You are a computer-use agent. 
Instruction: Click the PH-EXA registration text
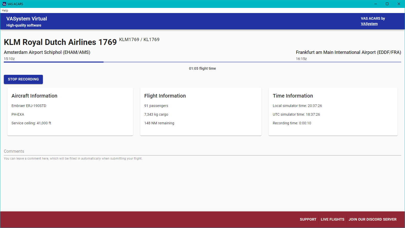click(x=18, y=114)
